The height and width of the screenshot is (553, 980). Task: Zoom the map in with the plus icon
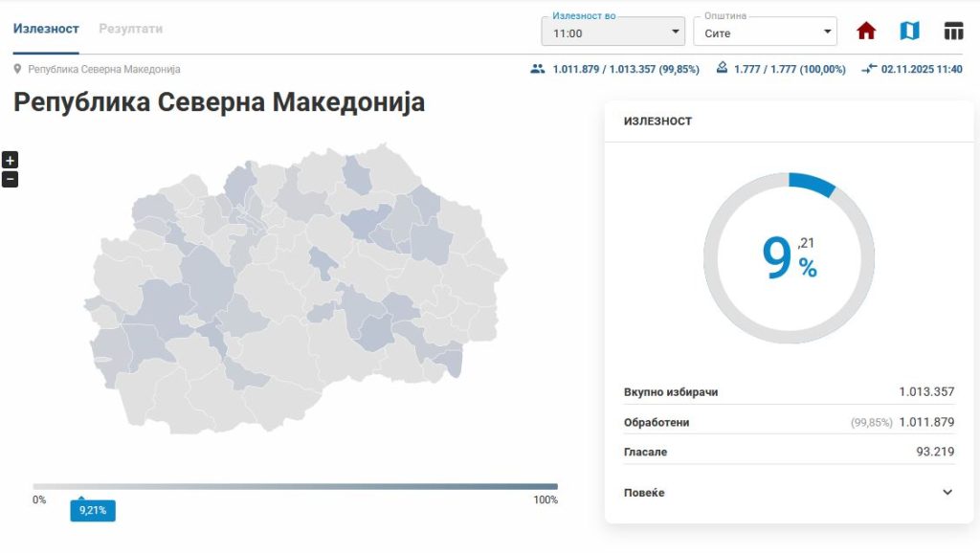point(10,159)
